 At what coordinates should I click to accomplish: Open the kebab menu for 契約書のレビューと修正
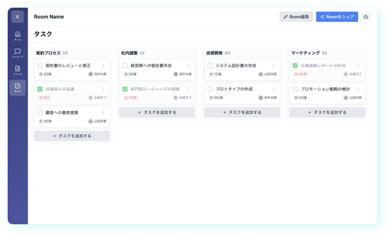click(x=103, y=66)
